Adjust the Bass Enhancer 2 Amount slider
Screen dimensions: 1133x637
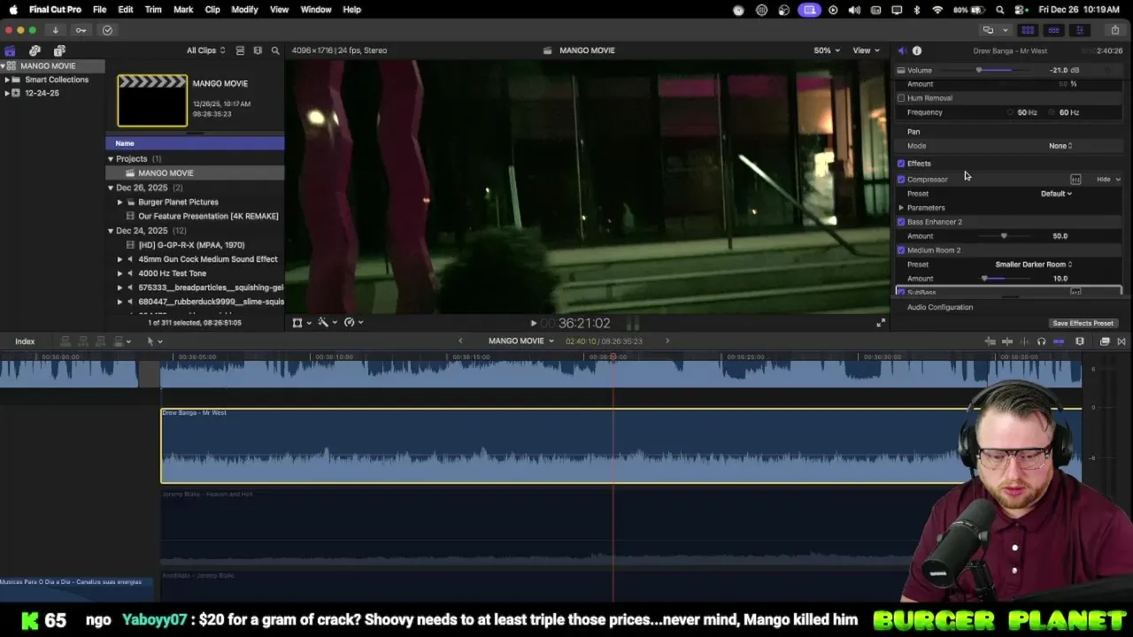click(1003, 236)
